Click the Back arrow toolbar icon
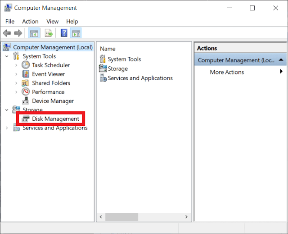The height and width of the screenshot is (234, 288). tap(7, 33)
